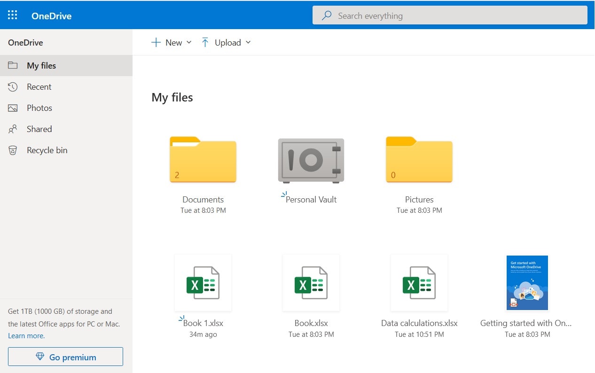Viewport: 595px width, 373px height.
Task: Open the Personal Vault safe icon
Action: (311, 160)
